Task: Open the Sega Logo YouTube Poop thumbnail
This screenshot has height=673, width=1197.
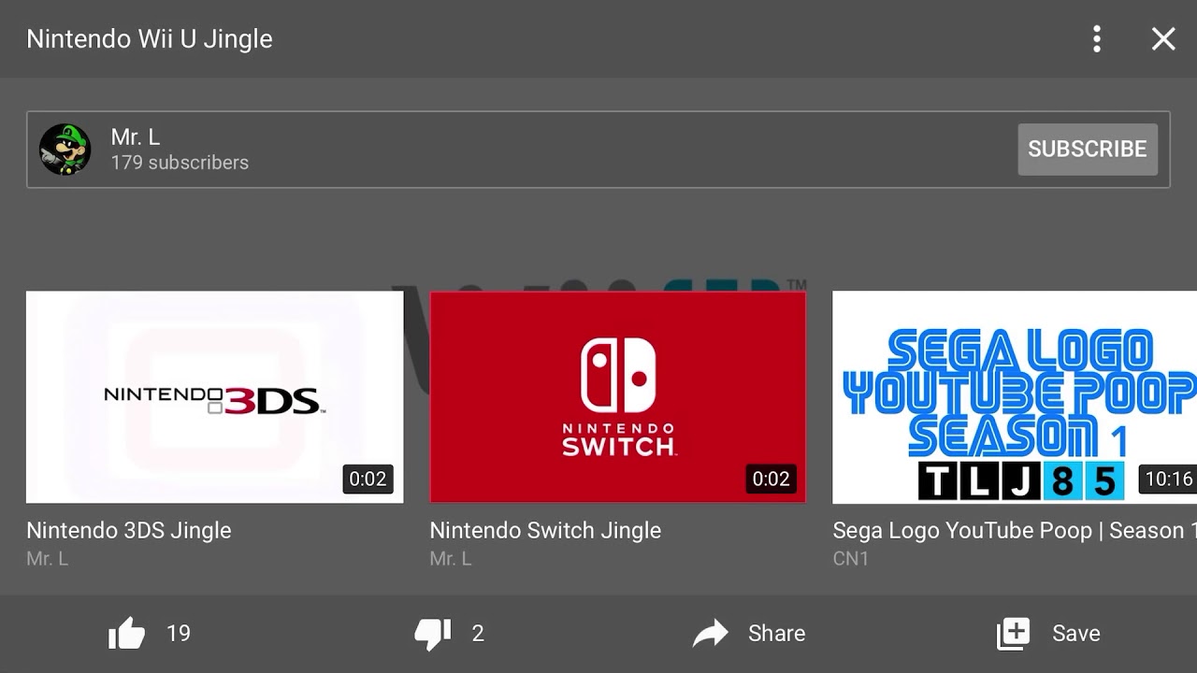Action: (1015, 397)
